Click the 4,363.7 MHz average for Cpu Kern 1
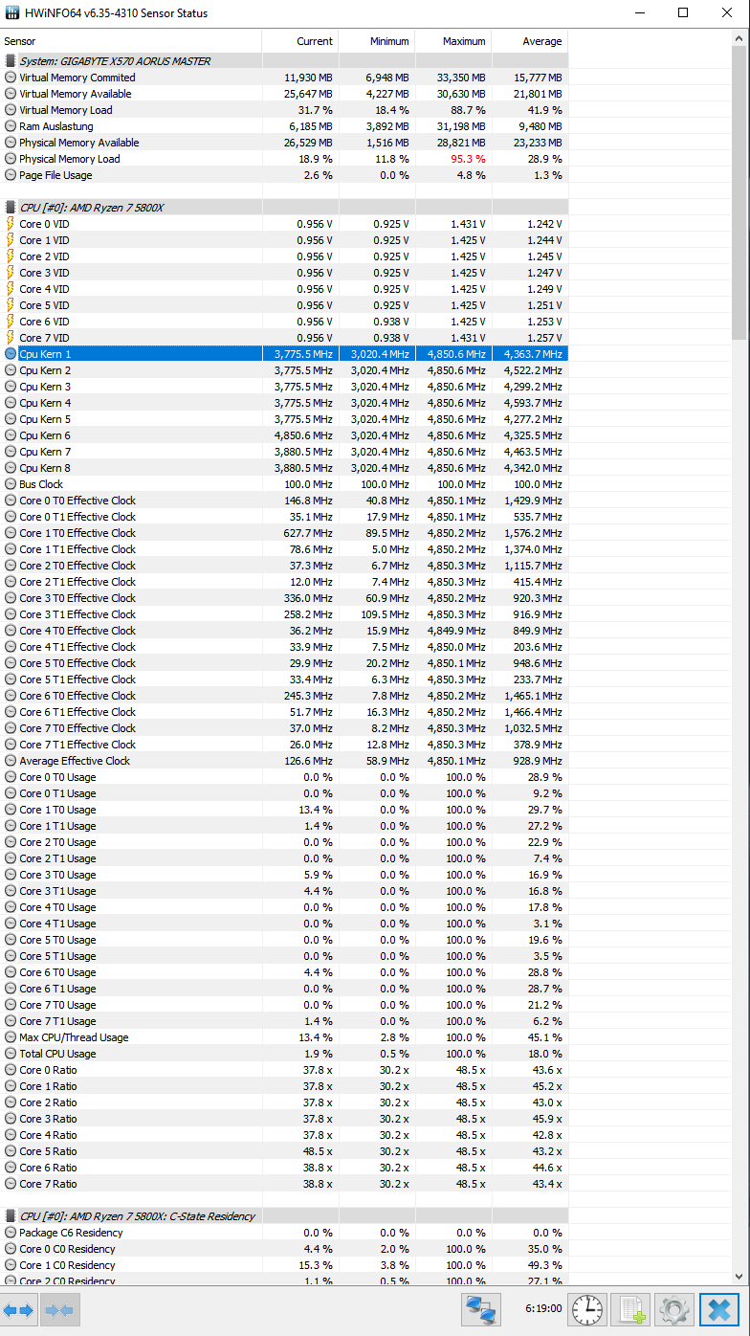This screenshot has height=1336, width=750. tap(534, 354)
